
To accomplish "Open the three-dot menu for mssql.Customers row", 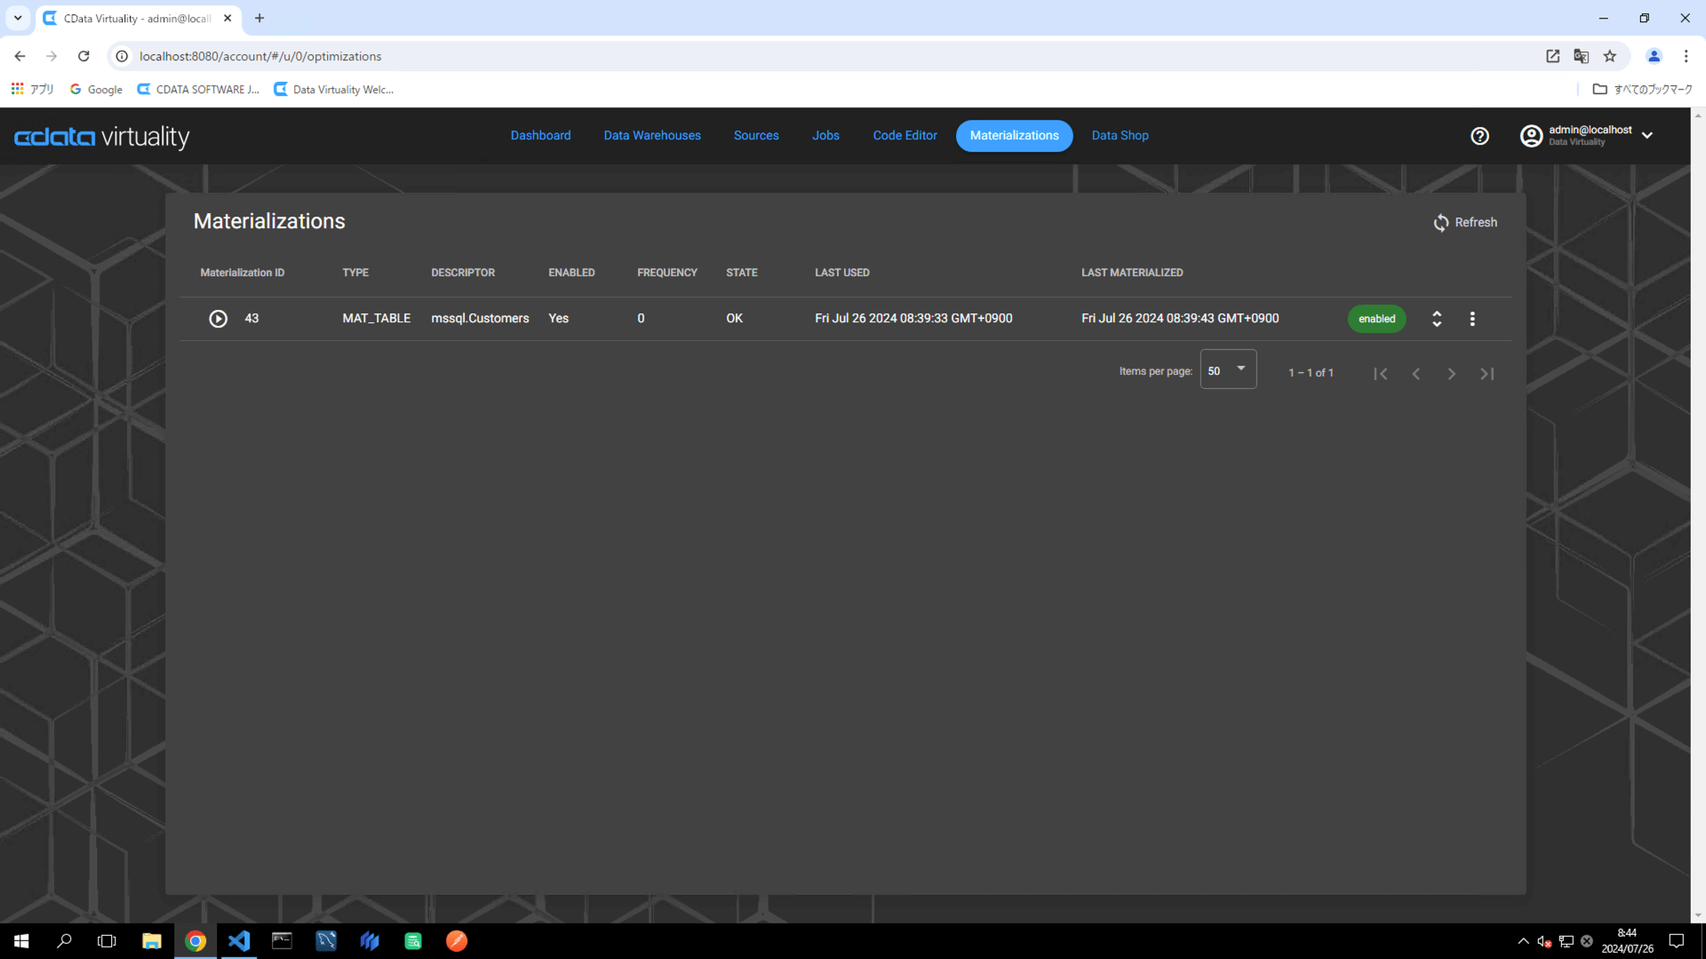I will 1472,319.
